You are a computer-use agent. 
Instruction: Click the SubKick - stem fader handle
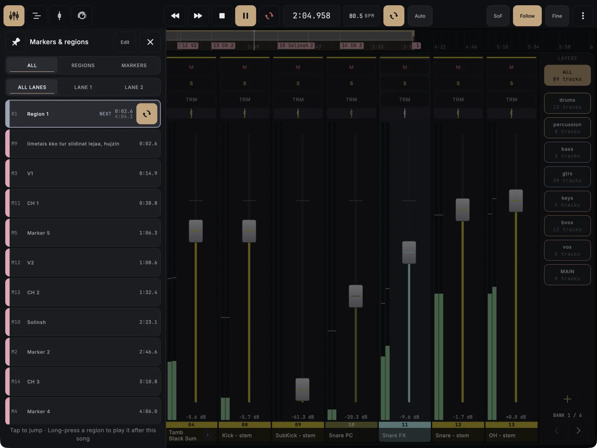[x=303, y=389]
